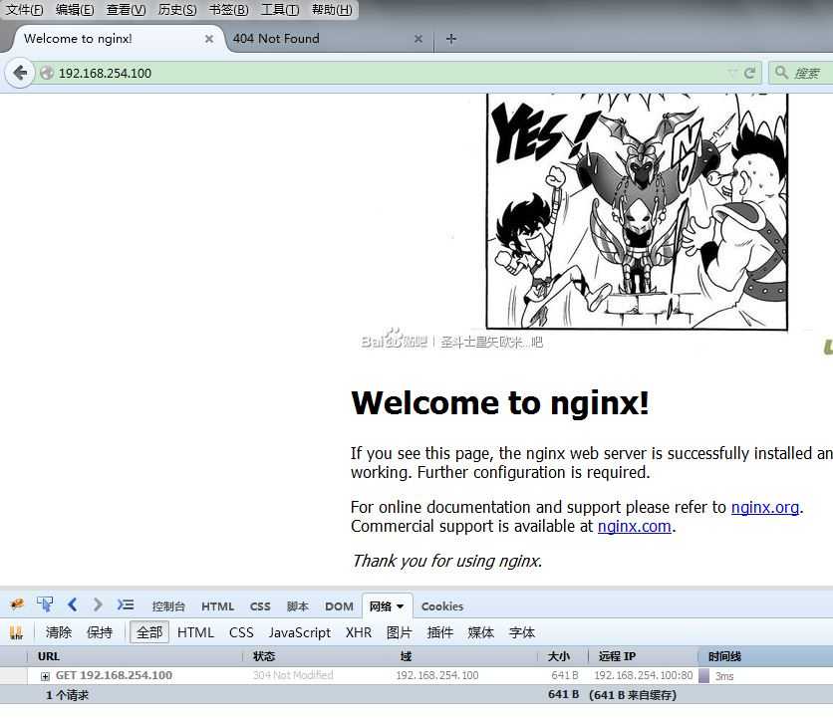Click the Firebug bug logo icon

tap(17, 604)
